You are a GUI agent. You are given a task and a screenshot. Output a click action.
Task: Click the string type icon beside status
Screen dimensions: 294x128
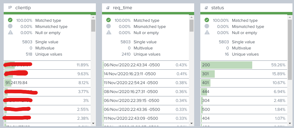coord(206,8)
